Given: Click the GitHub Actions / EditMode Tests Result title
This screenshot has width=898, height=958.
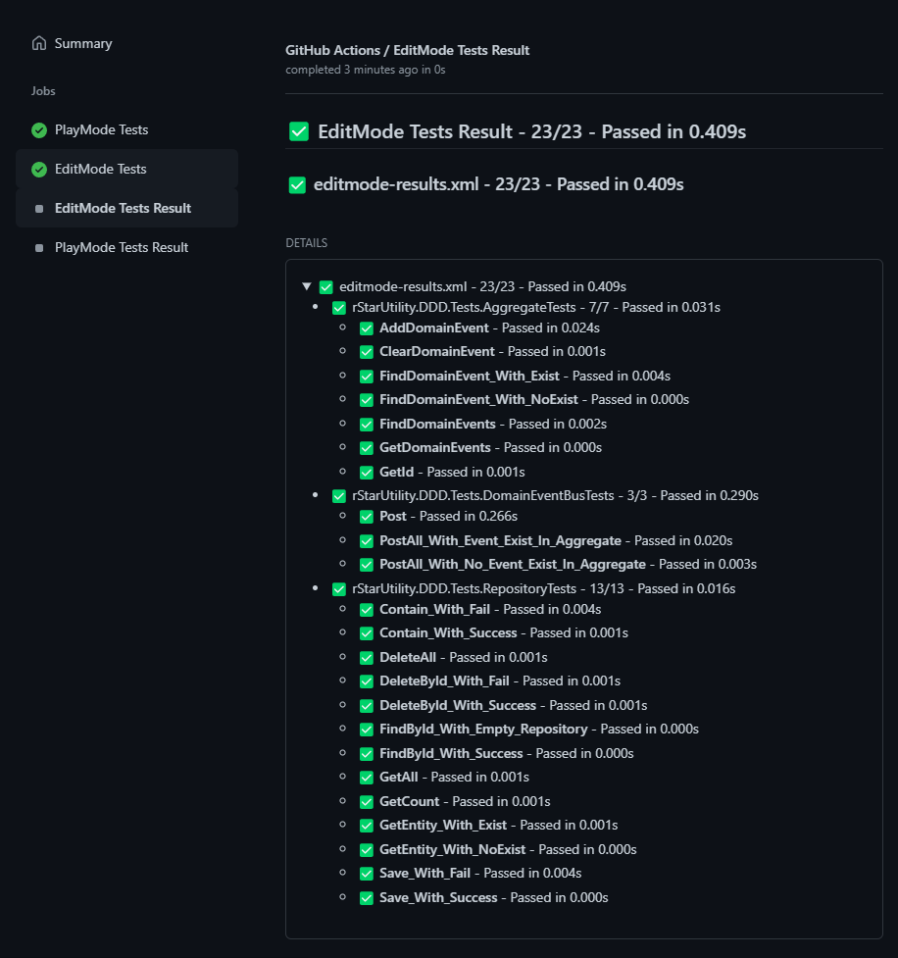Looking at the screenshot, I should (408, 50).
